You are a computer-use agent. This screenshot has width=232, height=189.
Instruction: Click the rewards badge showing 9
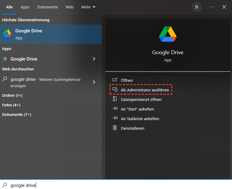(x=197, y=7)
